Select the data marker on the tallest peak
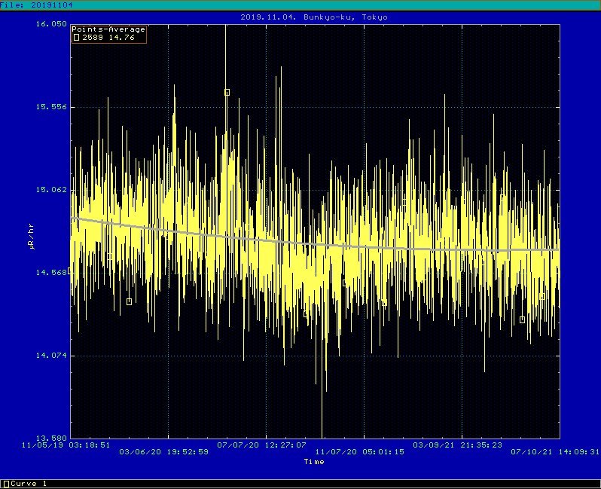601x489 pixels. point(227,92)
